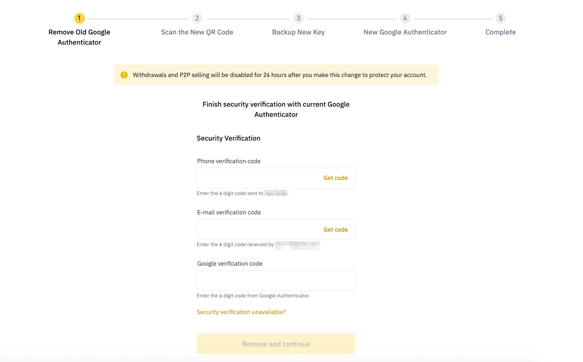Viewport: 583px width, 362px height.
Task: Click the yellow warning exclamation icon
Action: pyautogui.click(x=124, y=75)
